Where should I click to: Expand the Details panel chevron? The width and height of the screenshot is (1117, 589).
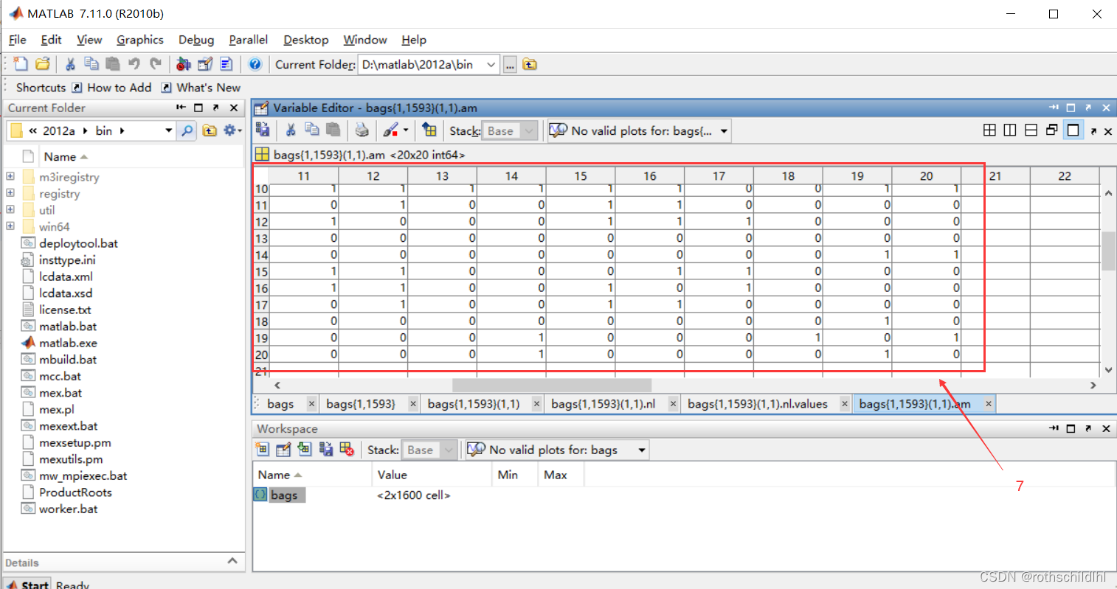point(232,561)
